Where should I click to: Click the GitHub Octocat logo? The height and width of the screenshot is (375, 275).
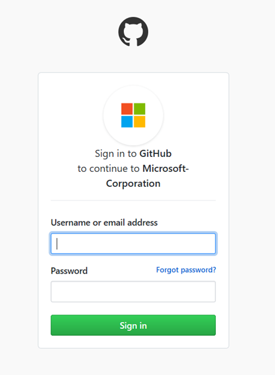(x=133, y=32)
